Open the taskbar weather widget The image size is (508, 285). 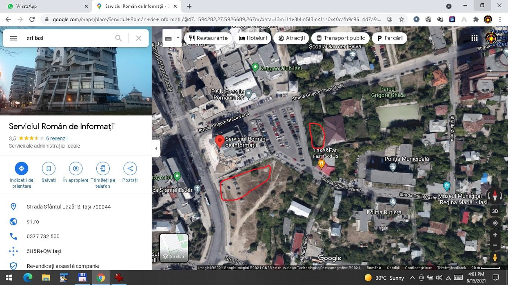[x=384, y=278]
